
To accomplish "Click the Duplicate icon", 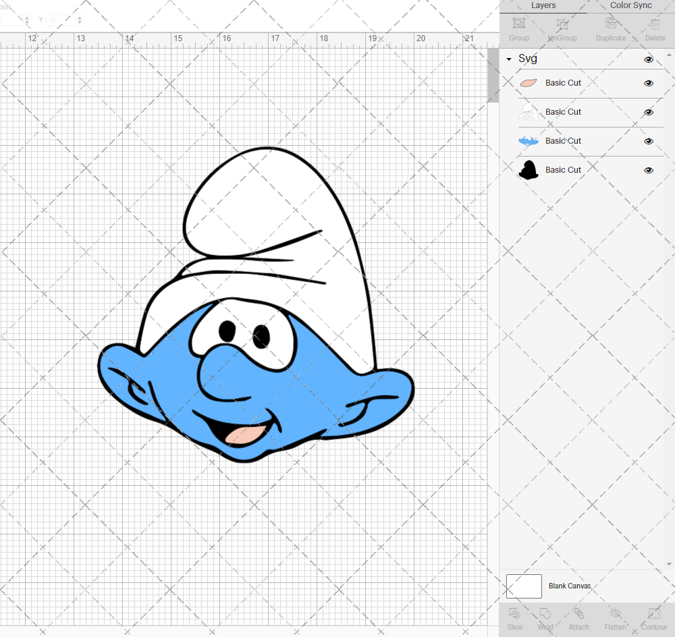I will point(611,23).
